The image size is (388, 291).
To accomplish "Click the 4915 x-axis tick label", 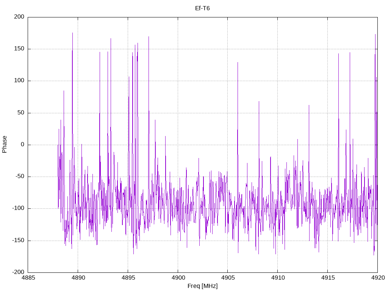I will point(328,278).
